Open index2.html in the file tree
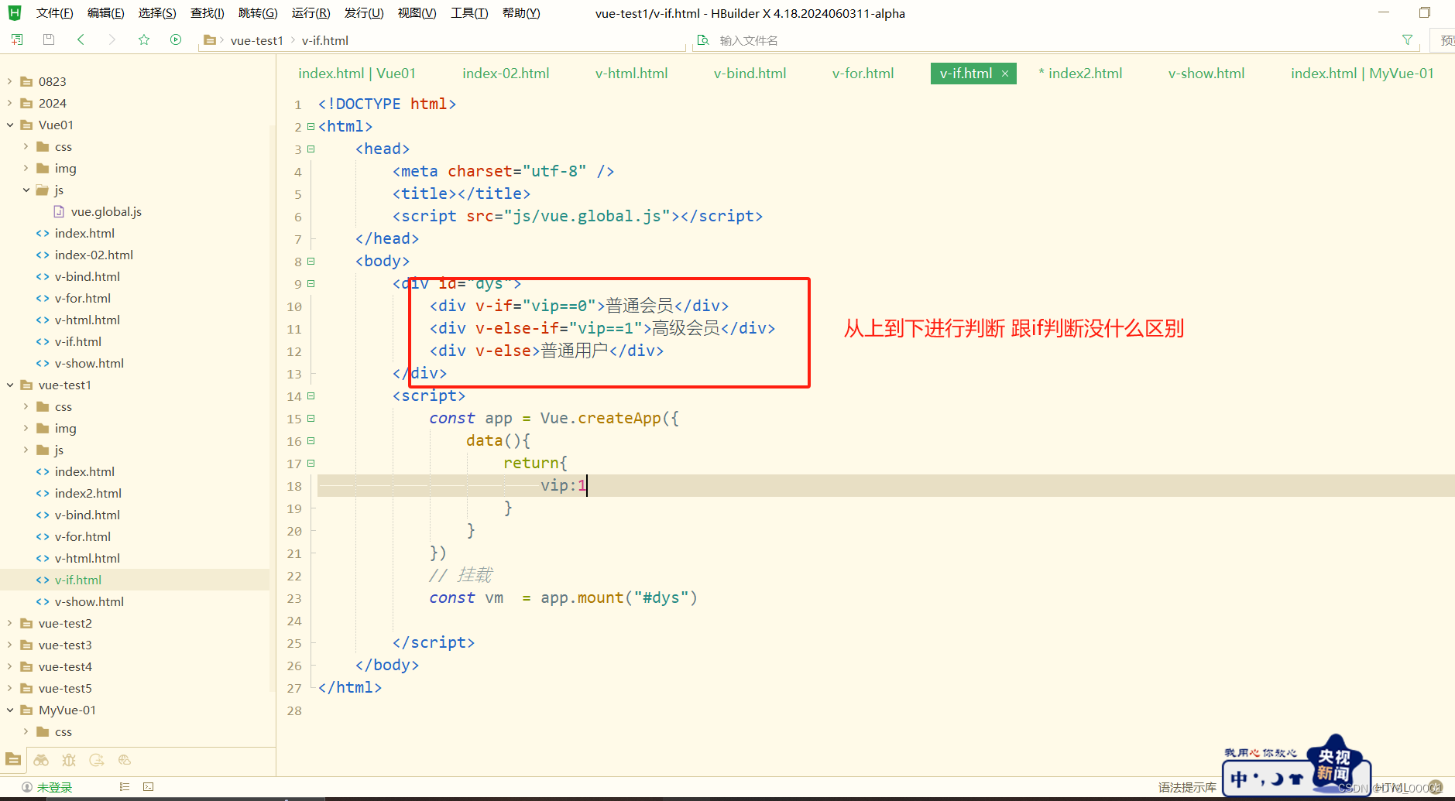1455x801 pixels. pos(88,493)
